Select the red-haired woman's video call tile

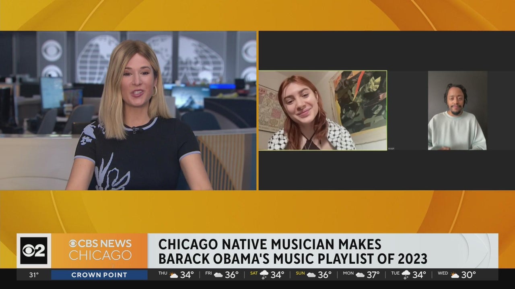tap(322, 110)
